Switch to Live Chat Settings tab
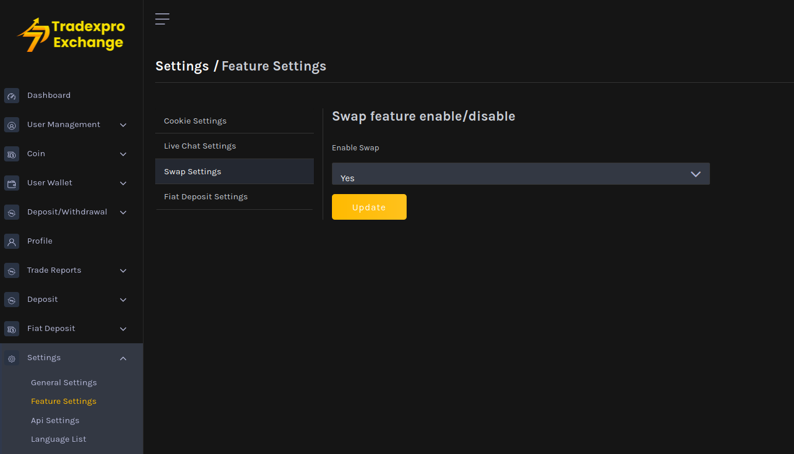The width and height of the screenshot is (794, 454). pos(200,146)
